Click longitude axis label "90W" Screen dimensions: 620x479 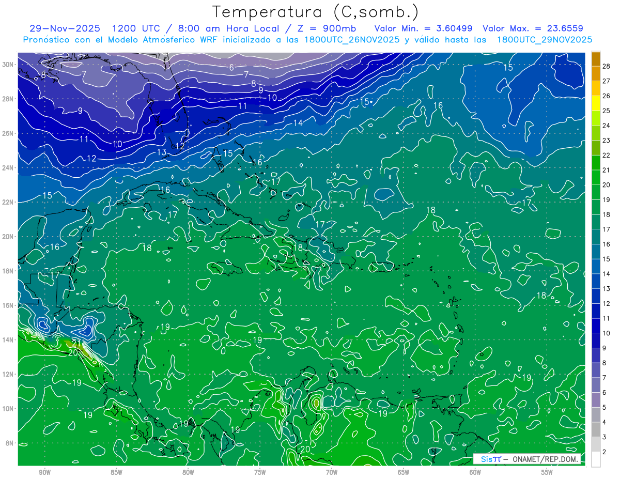(44, 472)
